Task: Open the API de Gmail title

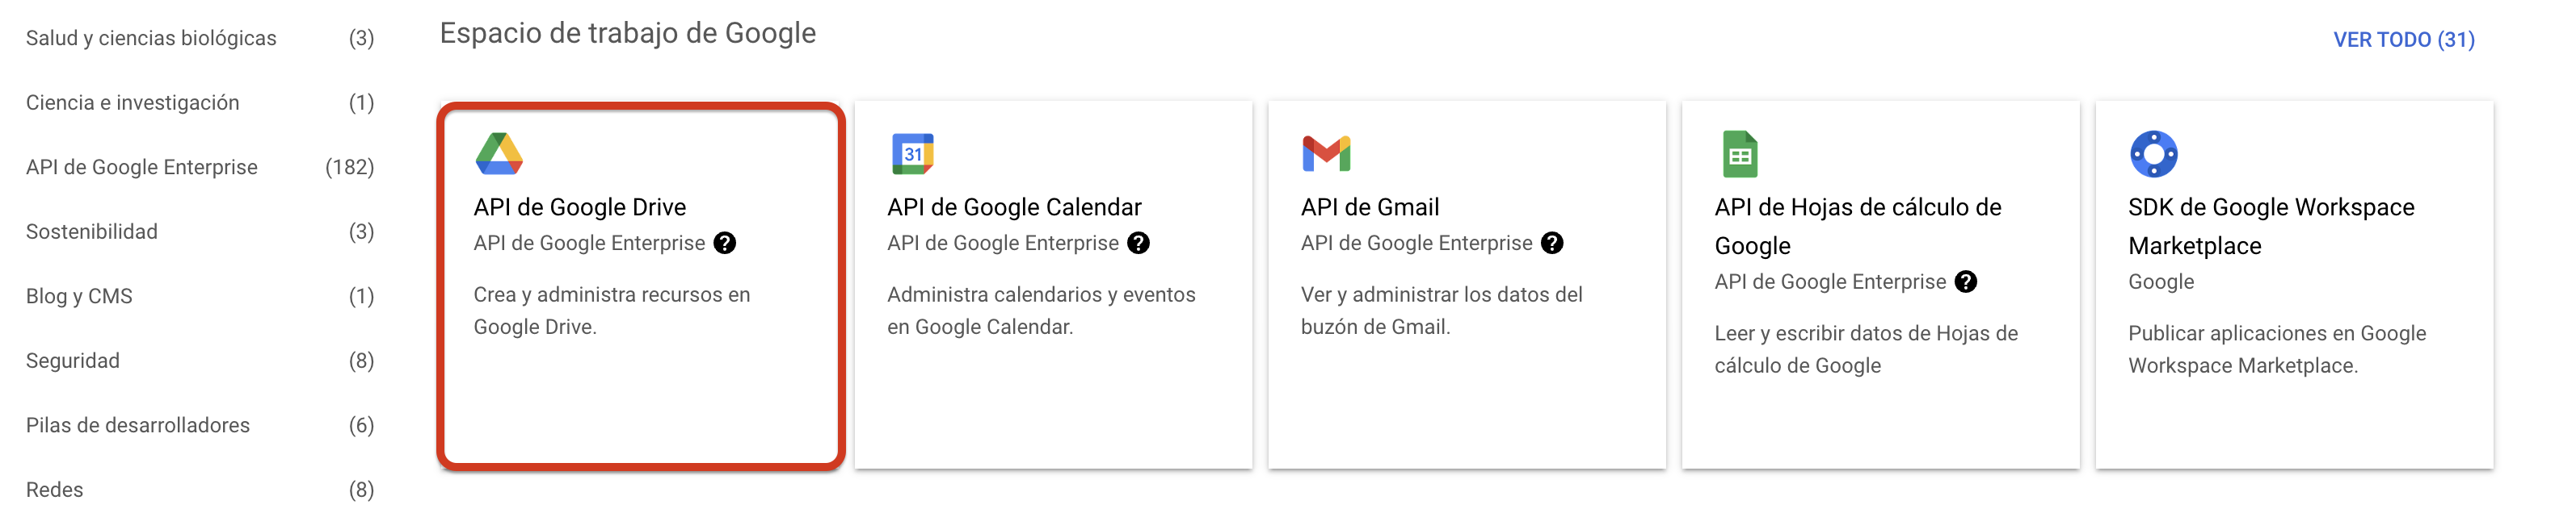Action: coord(1370,207)
